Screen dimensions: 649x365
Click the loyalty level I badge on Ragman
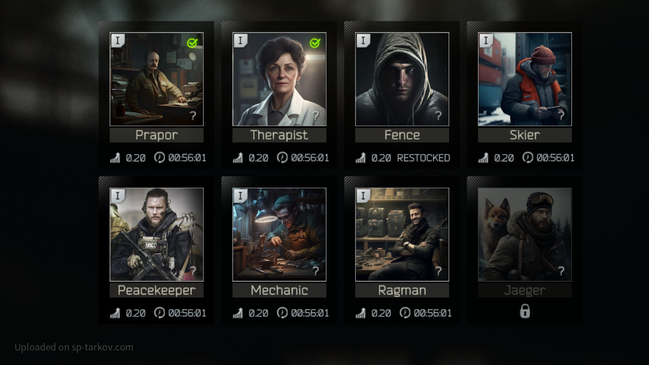pos(363,196)
